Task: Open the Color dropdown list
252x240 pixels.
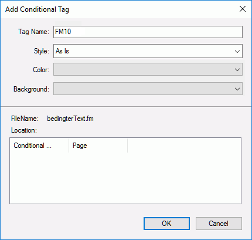Action: click(148, 69)
